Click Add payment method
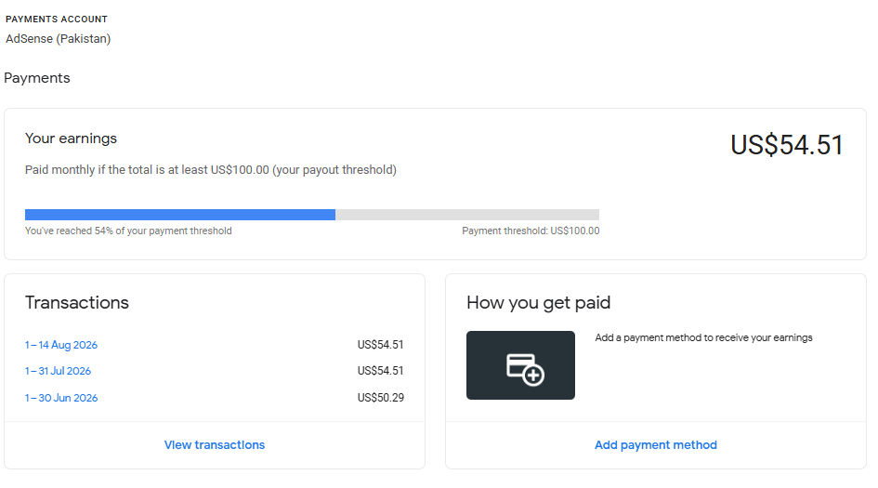The height and width of the screenshot is (488, 878). [656, 445]
